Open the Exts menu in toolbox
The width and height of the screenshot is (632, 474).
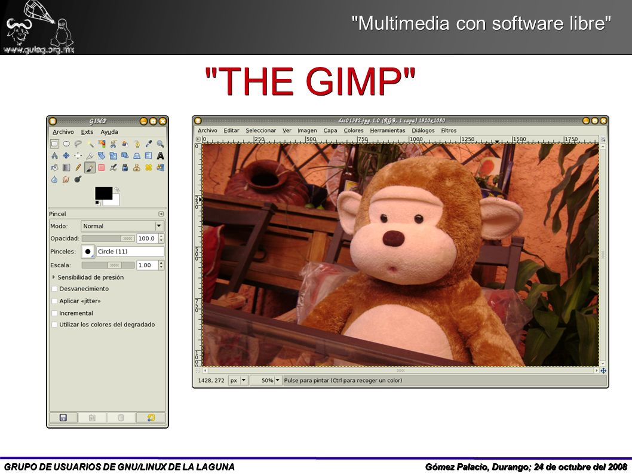(87, 132)
